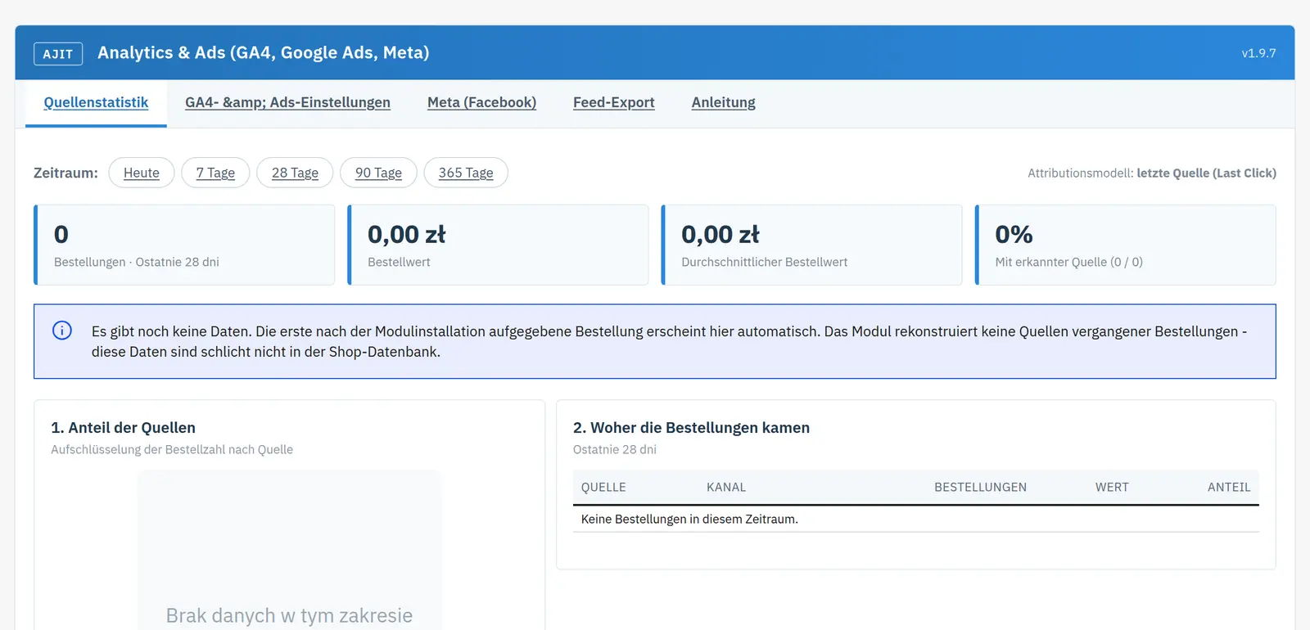Click the 'Es gibt noch keine Daten' notice text
Viewport: 1310px width, 630px height.
point(669,341)
